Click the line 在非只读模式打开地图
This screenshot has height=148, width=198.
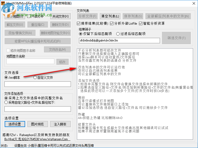click(x=96, y=101)
